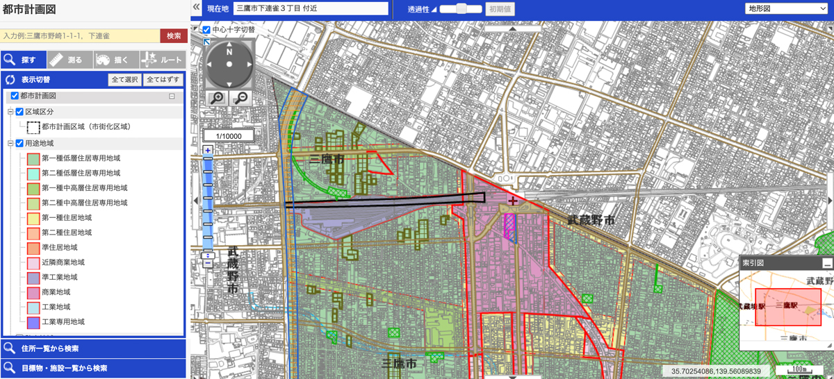
Task: Uncheck the 用途地域 layer checkbox
Action: 19,144
